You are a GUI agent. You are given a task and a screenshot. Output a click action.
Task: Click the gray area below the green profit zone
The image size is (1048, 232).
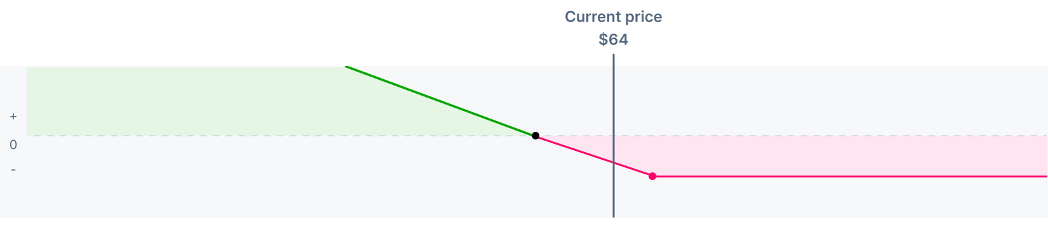[x=254, y=177]
